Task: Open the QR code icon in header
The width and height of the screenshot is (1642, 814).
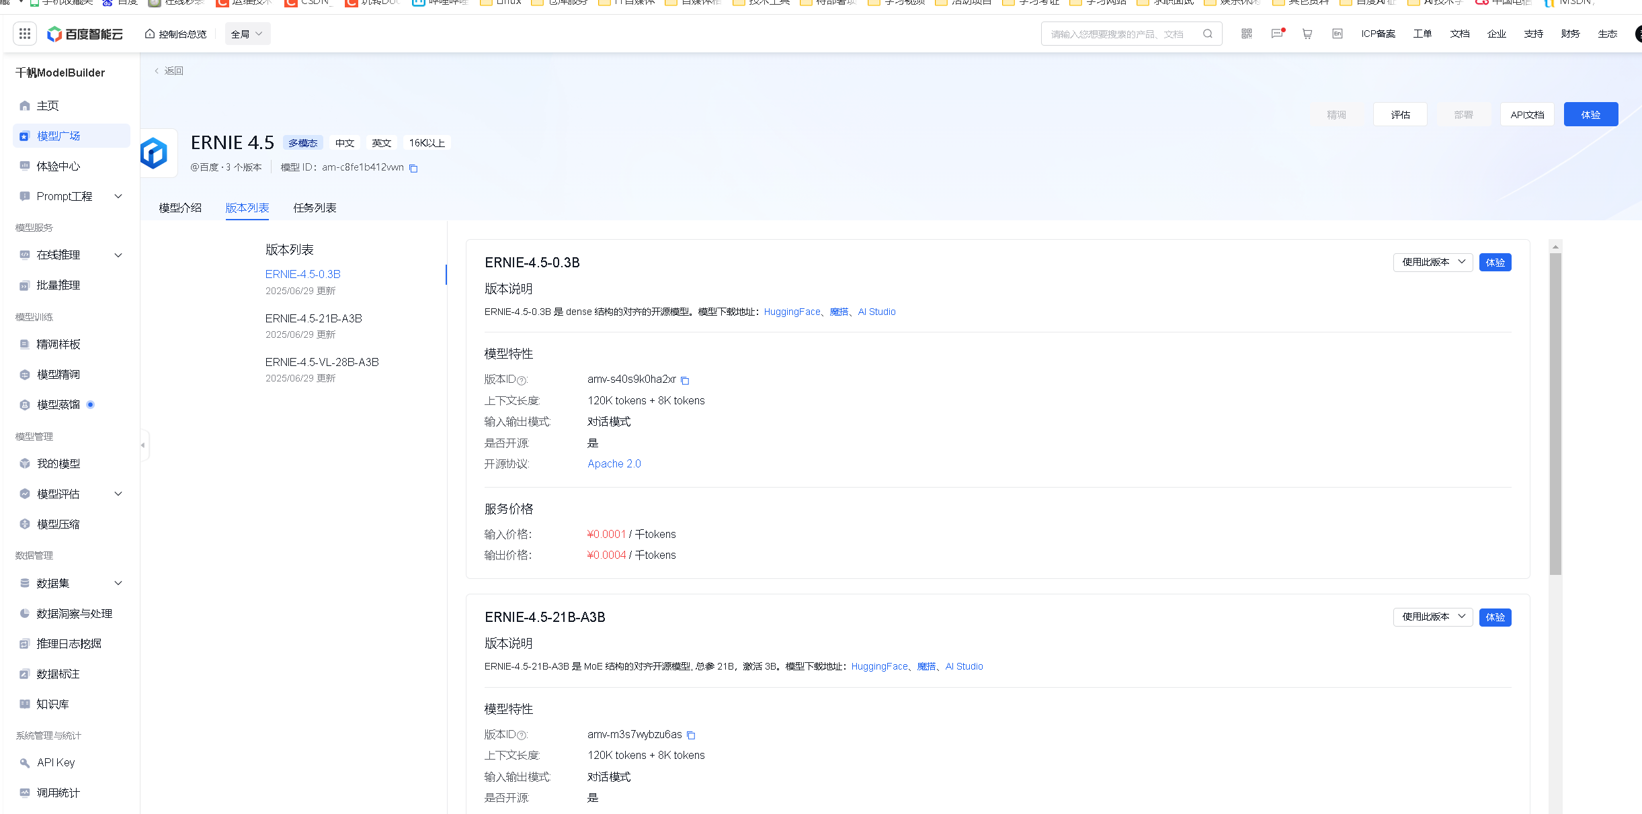Action: [x=1247, y=34]
